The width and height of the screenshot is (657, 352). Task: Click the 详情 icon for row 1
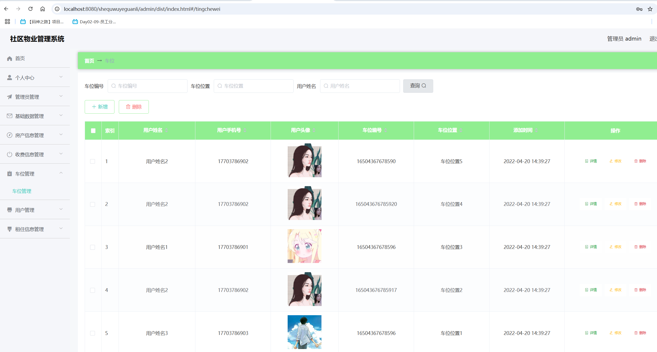587,161
